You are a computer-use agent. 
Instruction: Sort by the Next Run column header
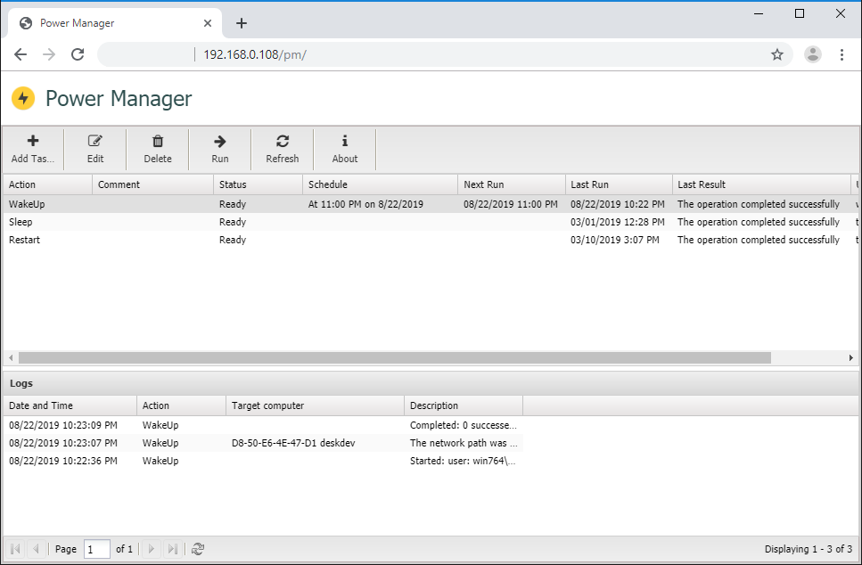(513, 184)
